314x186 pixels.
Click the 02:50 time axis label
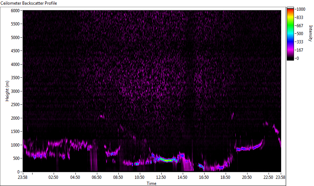coord(53,177)
